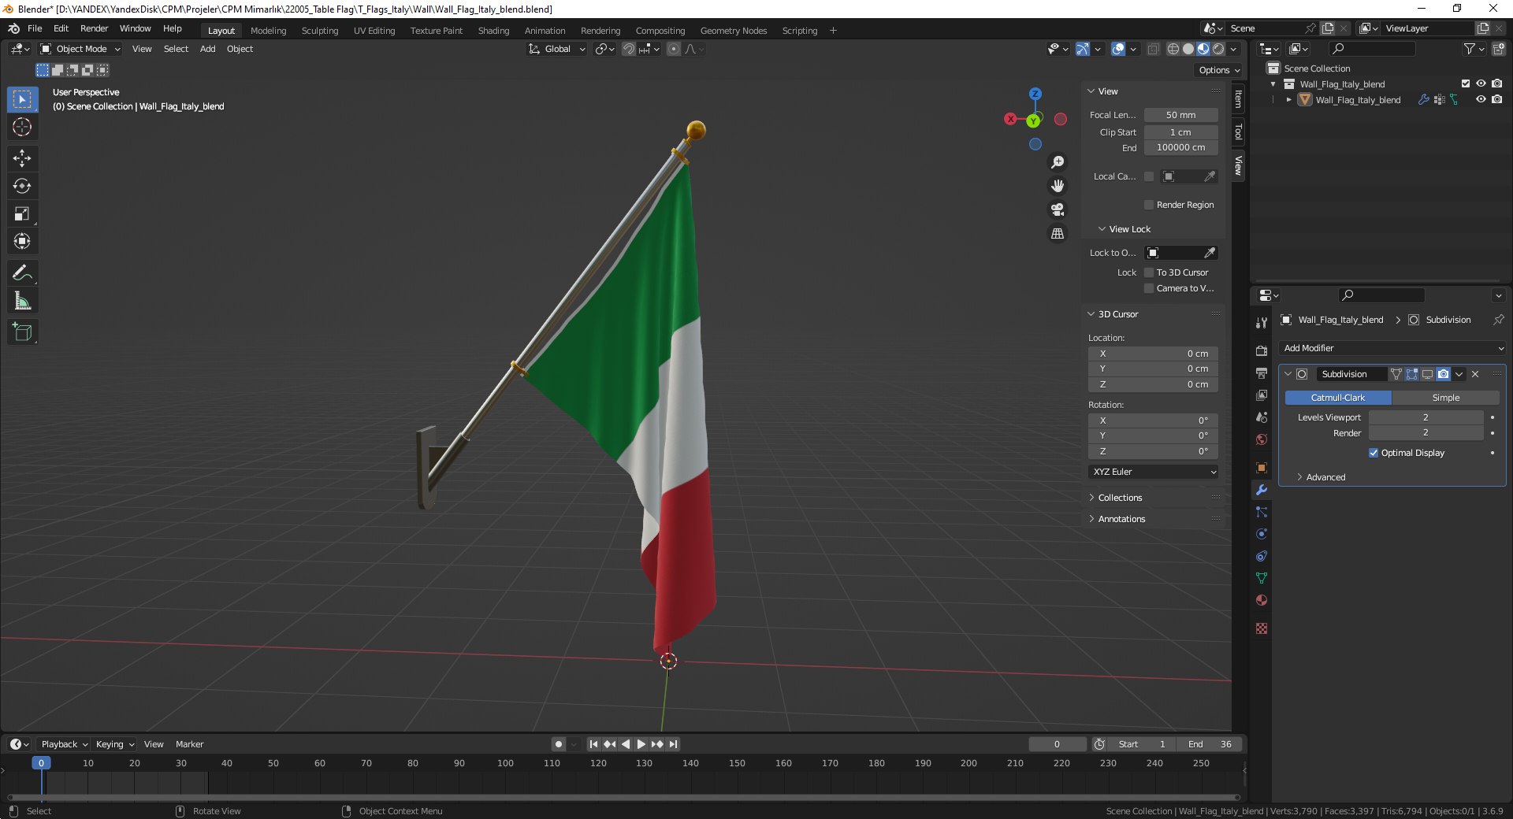Open the Object Mode dropdown
1513x819 pixels.
80,49
